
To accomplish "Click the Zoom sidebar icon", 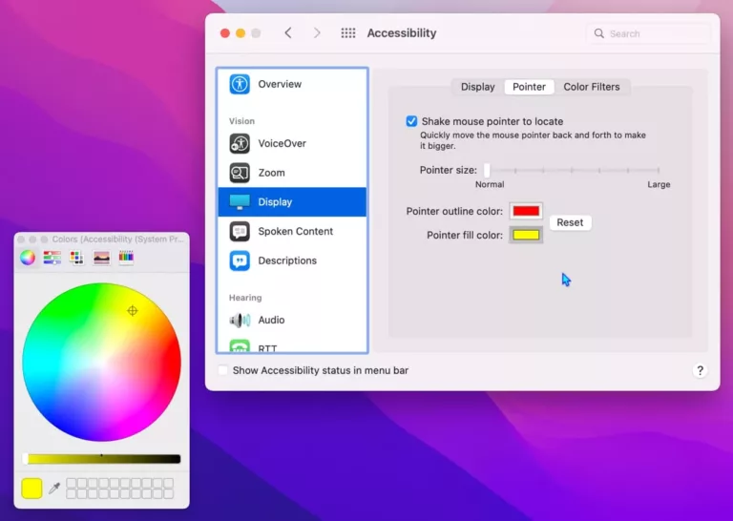I will point(240,173).
